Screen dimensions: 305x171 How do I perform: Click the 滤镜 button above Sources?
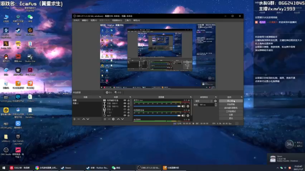118,92
